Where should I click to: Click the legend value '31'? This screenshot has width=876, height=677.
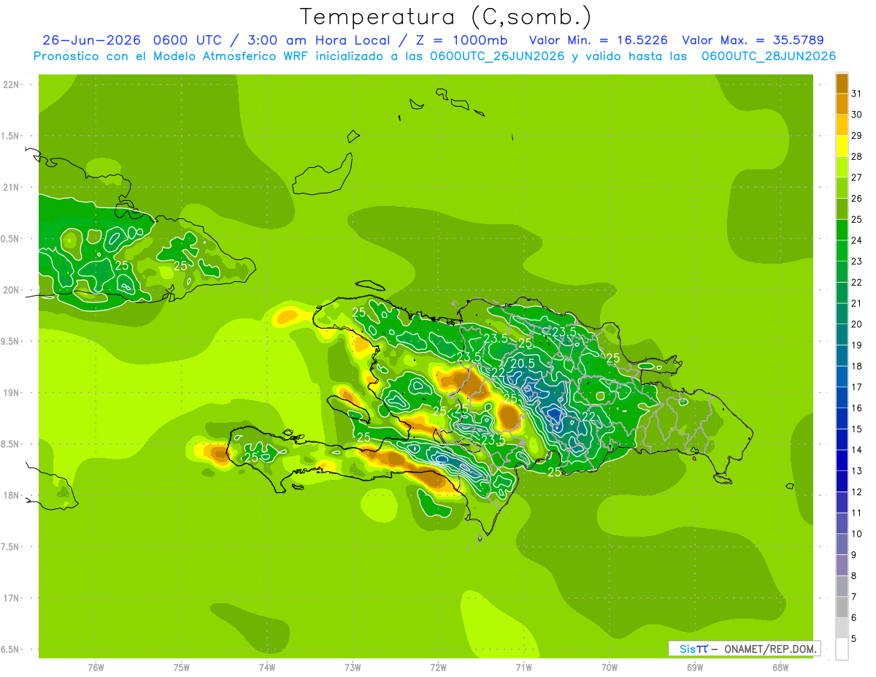(x=856, y=93)
